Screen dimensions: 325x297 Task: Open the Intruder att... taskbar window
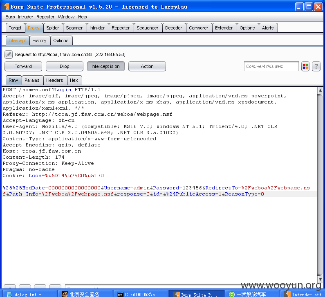pos(303,294)
